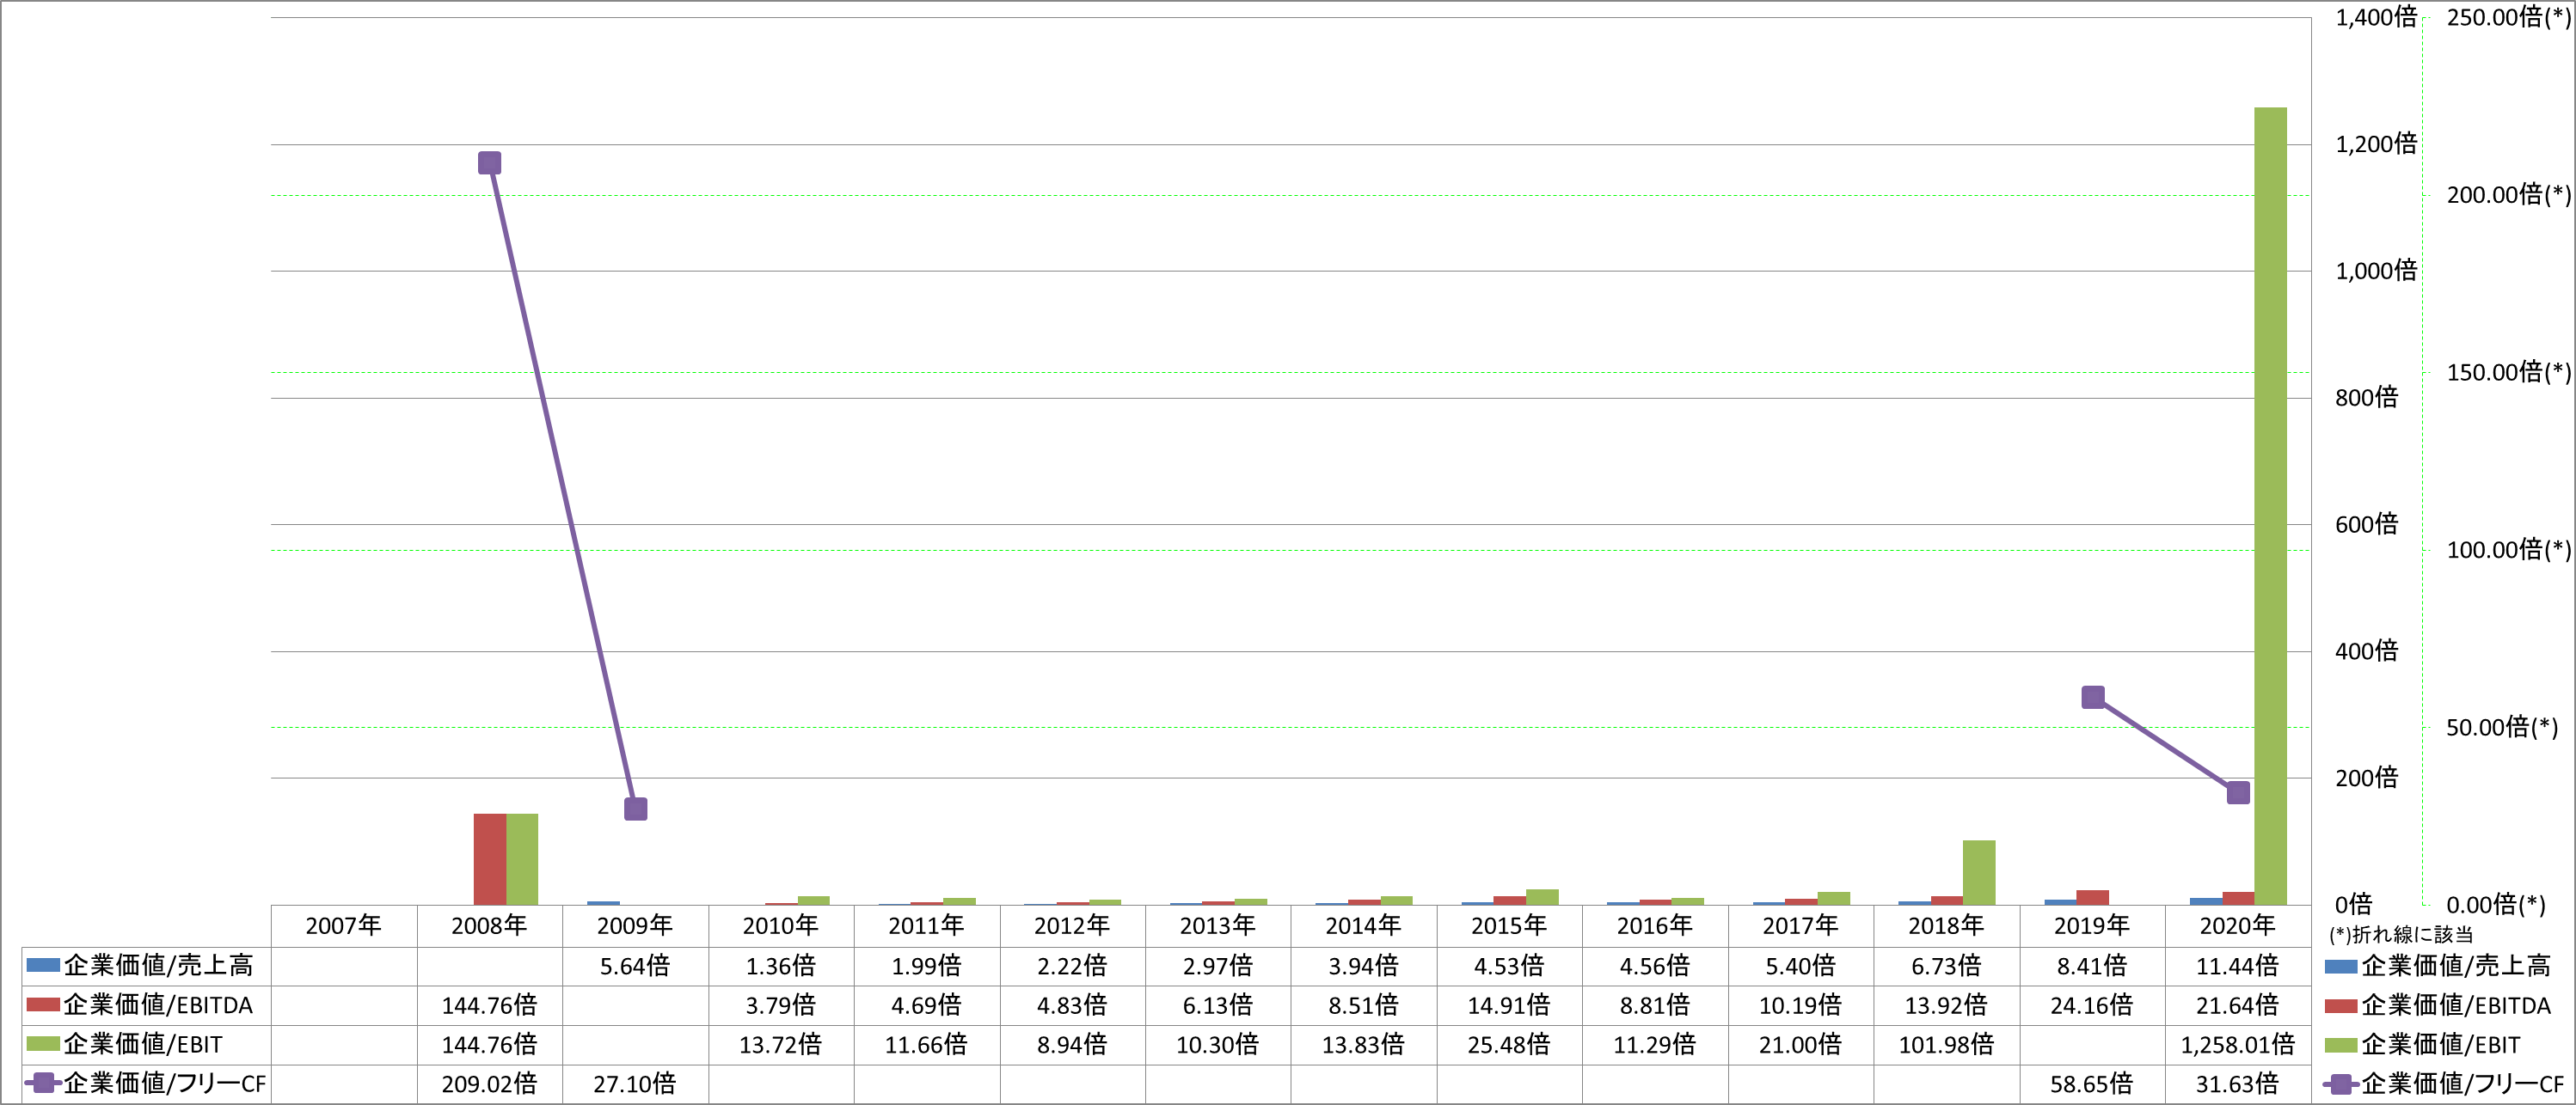Click the 11.44倍 cell for 2020年
Image resolution: width=2576 pixels, height=1105 pixels.
[x=2238, y=966]
